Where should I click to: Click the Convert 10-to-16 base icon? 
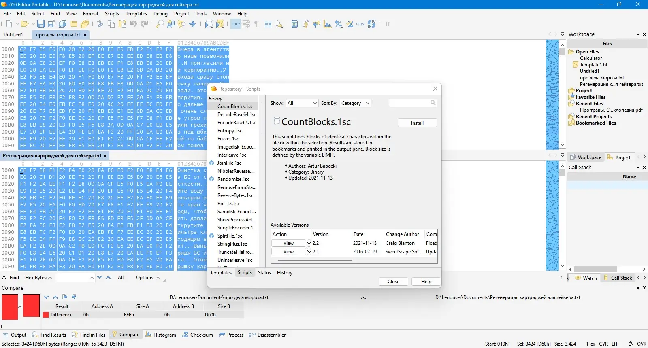(371, 24)
